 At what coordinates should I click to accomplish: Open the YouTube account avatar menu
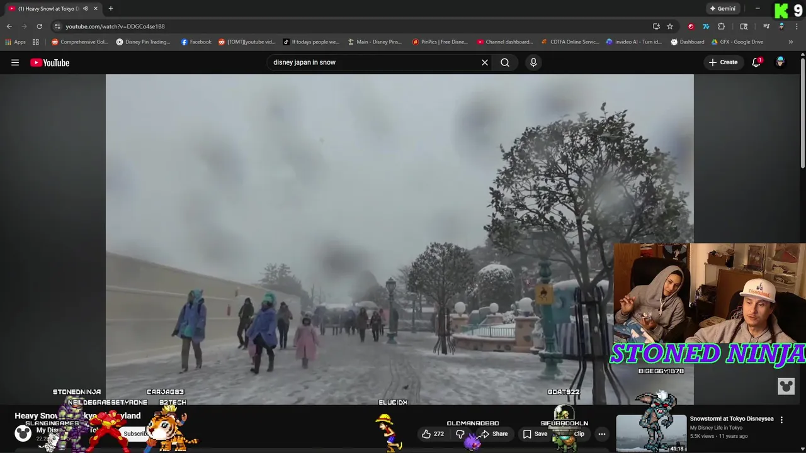[x=780, y=62]
